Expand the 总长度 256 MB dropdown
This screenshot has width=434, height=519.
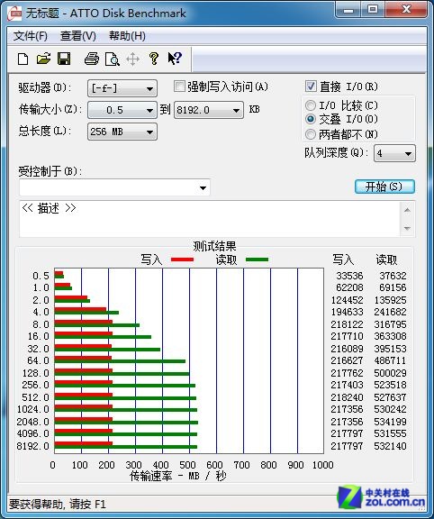pyautogui.click(x=122, y=132)
